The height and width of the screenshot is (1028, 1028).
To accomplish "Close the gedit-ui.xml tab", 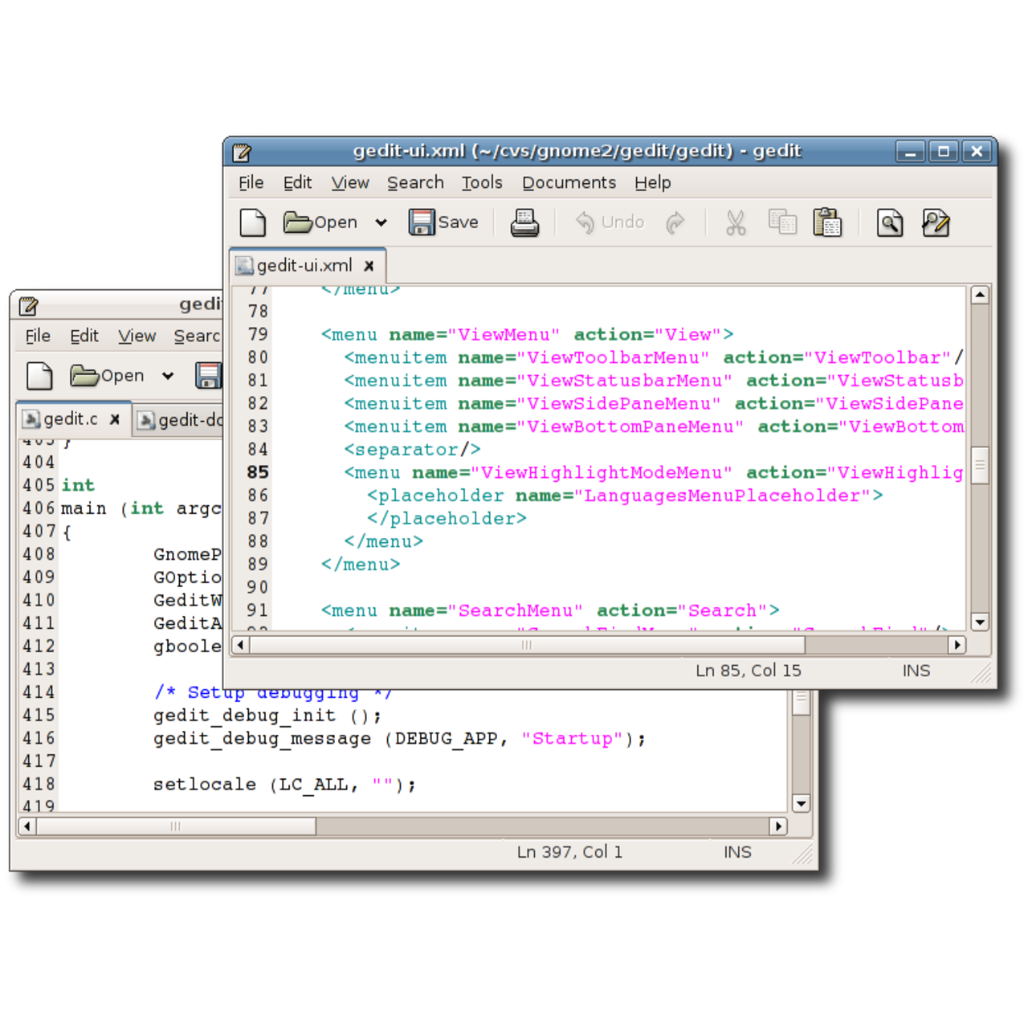I will (x=369, y=266).
